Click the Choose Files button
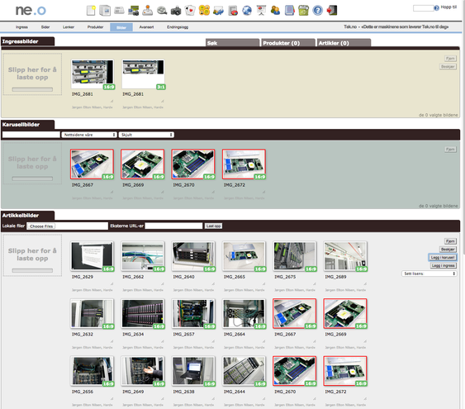Viewport: 465px width, 409px height. coord(41,226)
